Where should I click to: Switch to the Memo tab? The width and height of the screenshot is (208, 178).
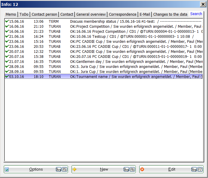[11, 14]
